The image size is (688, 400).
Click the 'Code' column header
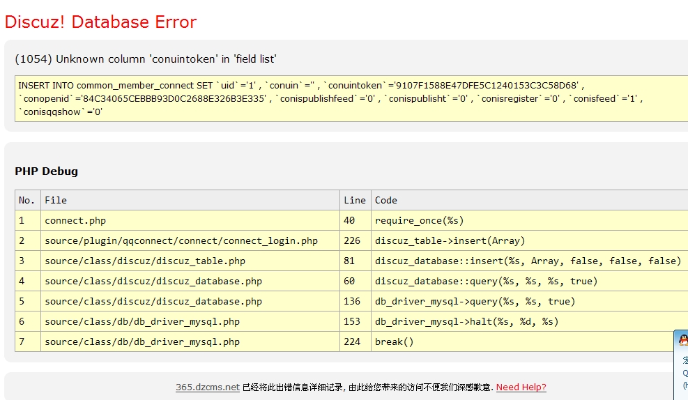point(530,200)
